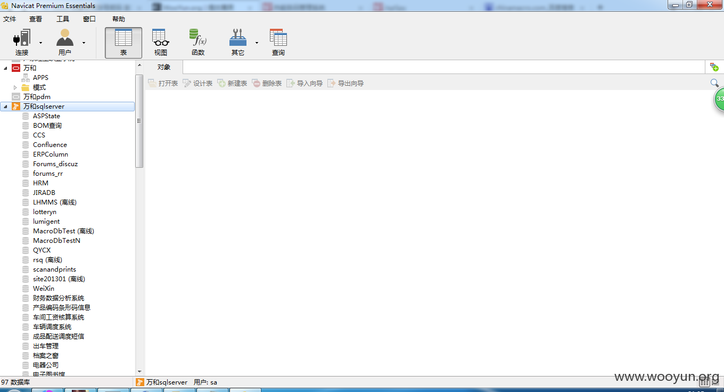
Task: Click the tree panel scrollbar down arrow
Action: click(139, 371)
